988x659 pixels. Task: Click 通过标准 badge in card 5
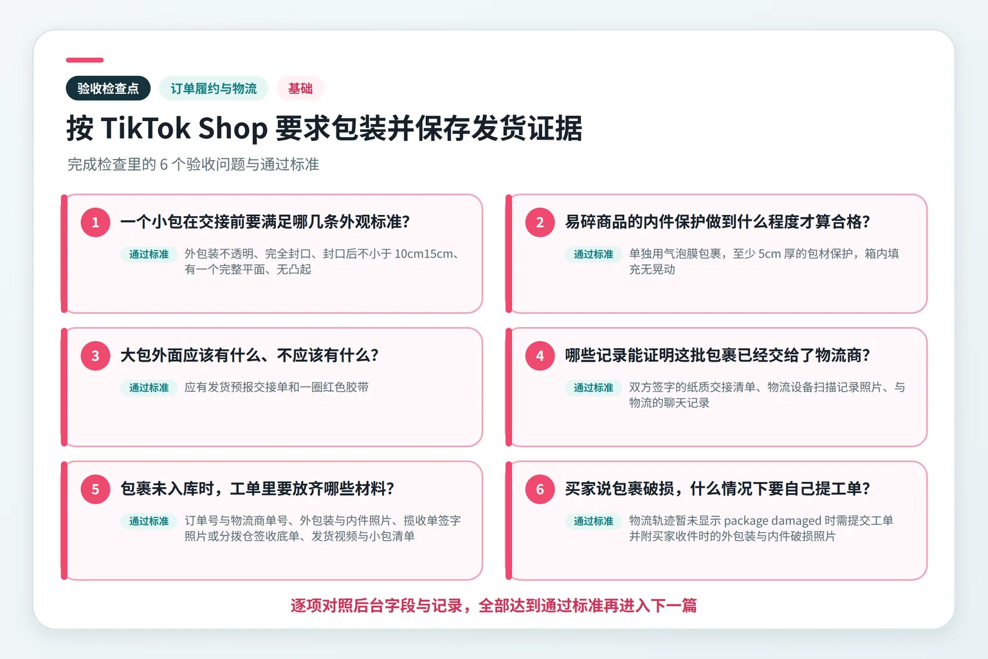pyautogui.click(x=149, y=521)
